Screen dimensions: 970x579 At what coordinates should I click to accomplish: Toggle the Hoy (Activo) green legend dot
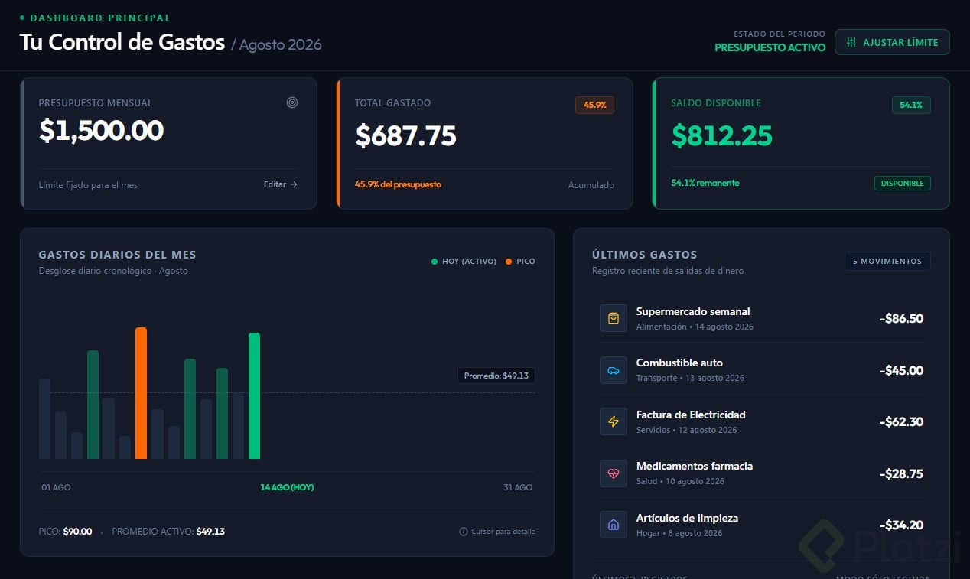point(435,262)
